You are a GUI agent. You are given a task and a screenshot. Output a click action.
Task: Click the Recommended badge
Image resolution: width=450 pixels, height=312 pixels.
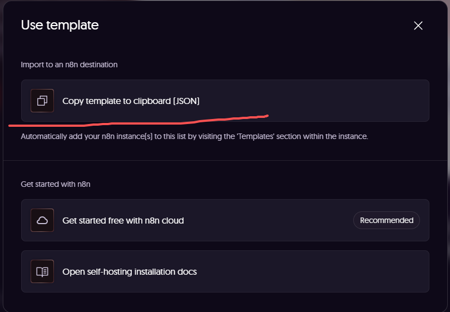387,220
